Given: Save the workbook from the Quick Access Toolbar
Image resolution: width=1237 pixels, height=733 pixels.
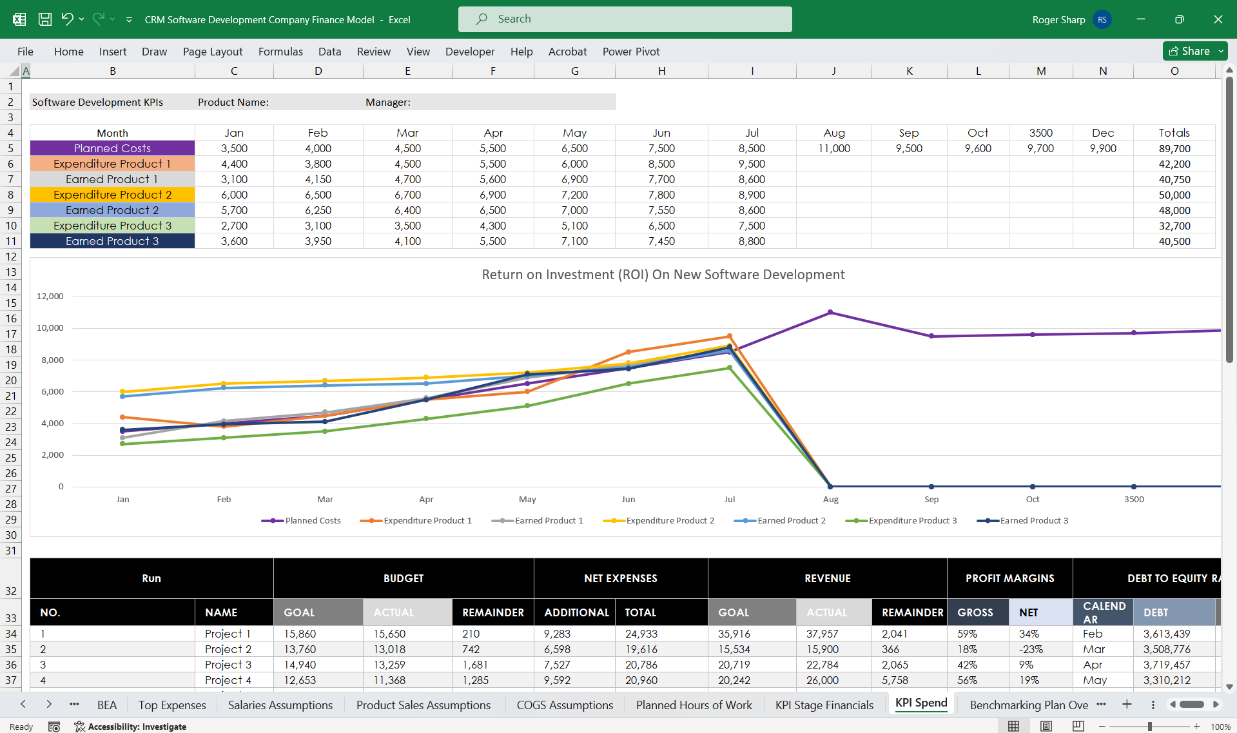Looking at the screenshot, I should point(44,19).
